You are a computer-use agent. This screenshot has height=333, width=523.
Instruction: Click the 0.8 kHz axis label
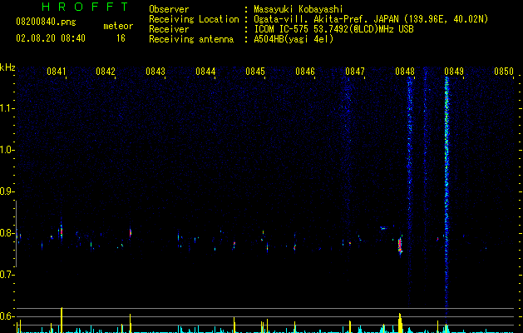(x=7, y=233)
